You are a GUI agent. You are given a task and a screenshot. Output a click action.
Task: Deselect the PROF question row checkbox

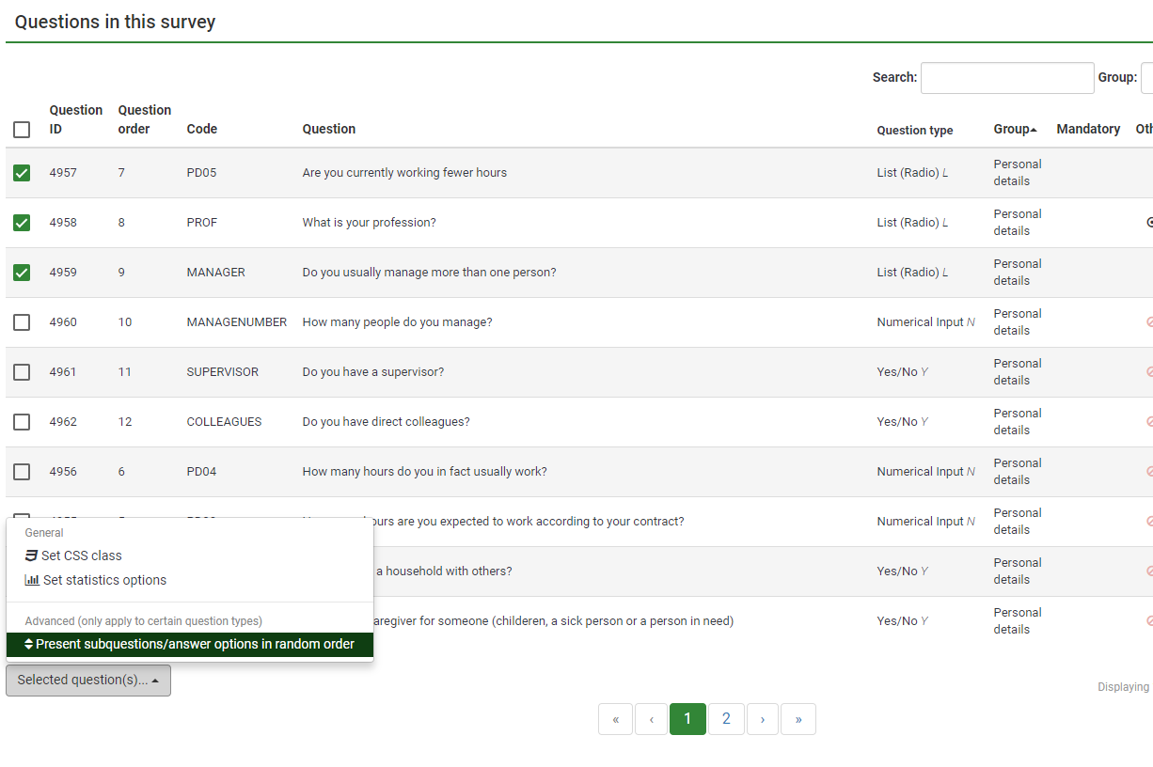[x=22, y=223]
